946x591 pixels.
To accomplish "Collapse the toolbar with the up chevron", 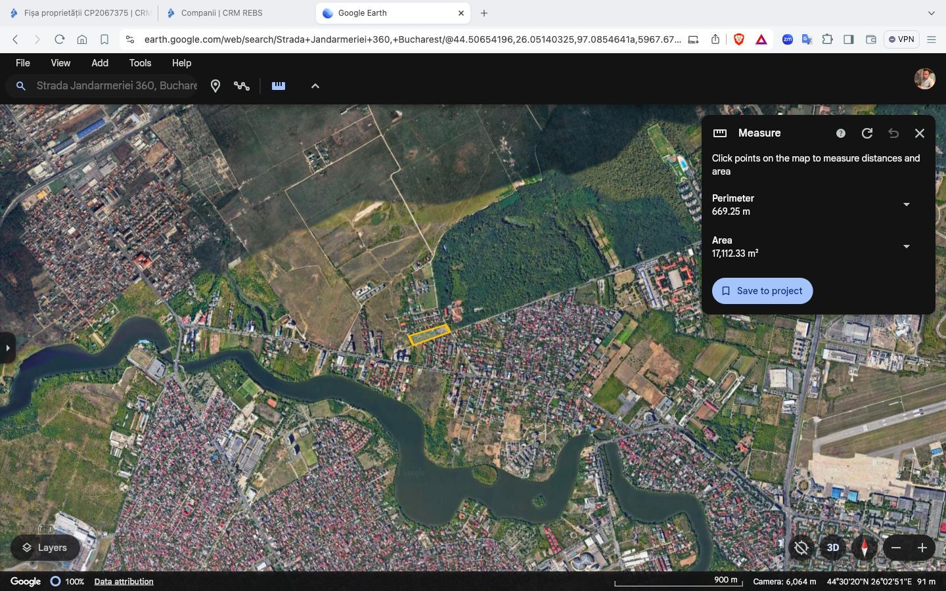I will 315,86.
